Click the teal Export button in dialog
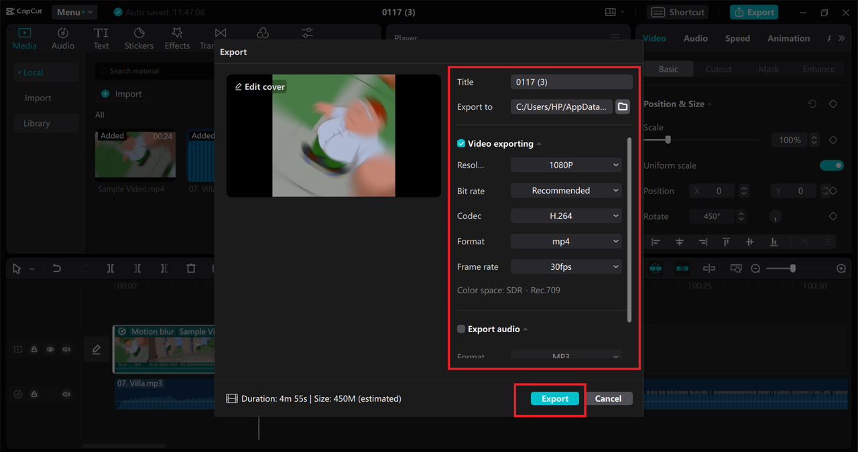Viewport: 858px width, 452px height. 554,398
